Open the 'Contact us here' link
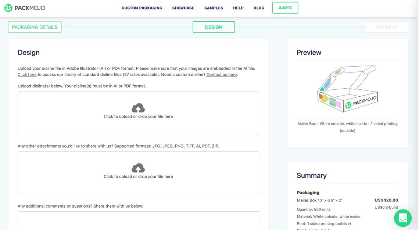 coord(222,75)
